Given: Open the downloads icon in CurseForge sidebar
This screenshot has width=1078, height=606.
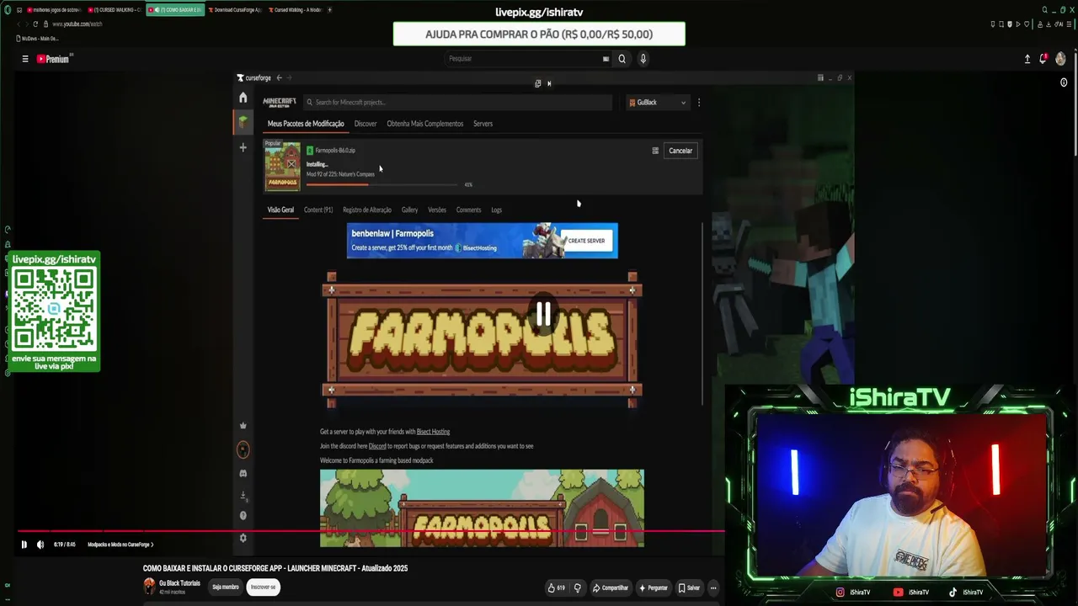Looking at the screenshot, I should [x=243, y=496].
